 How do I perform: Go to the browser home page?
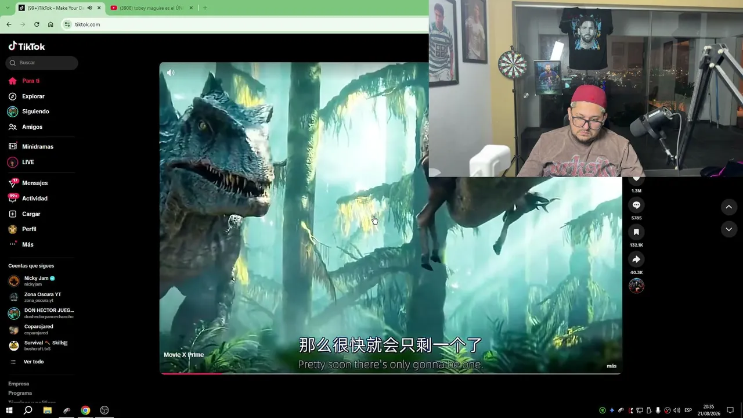(x=51, y=24)
